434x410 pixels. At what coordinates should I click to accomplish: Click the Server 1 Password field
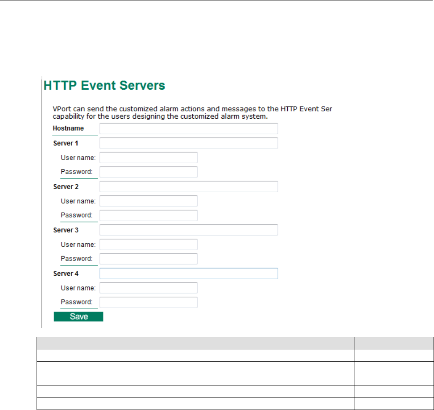(x=148, y=172)
